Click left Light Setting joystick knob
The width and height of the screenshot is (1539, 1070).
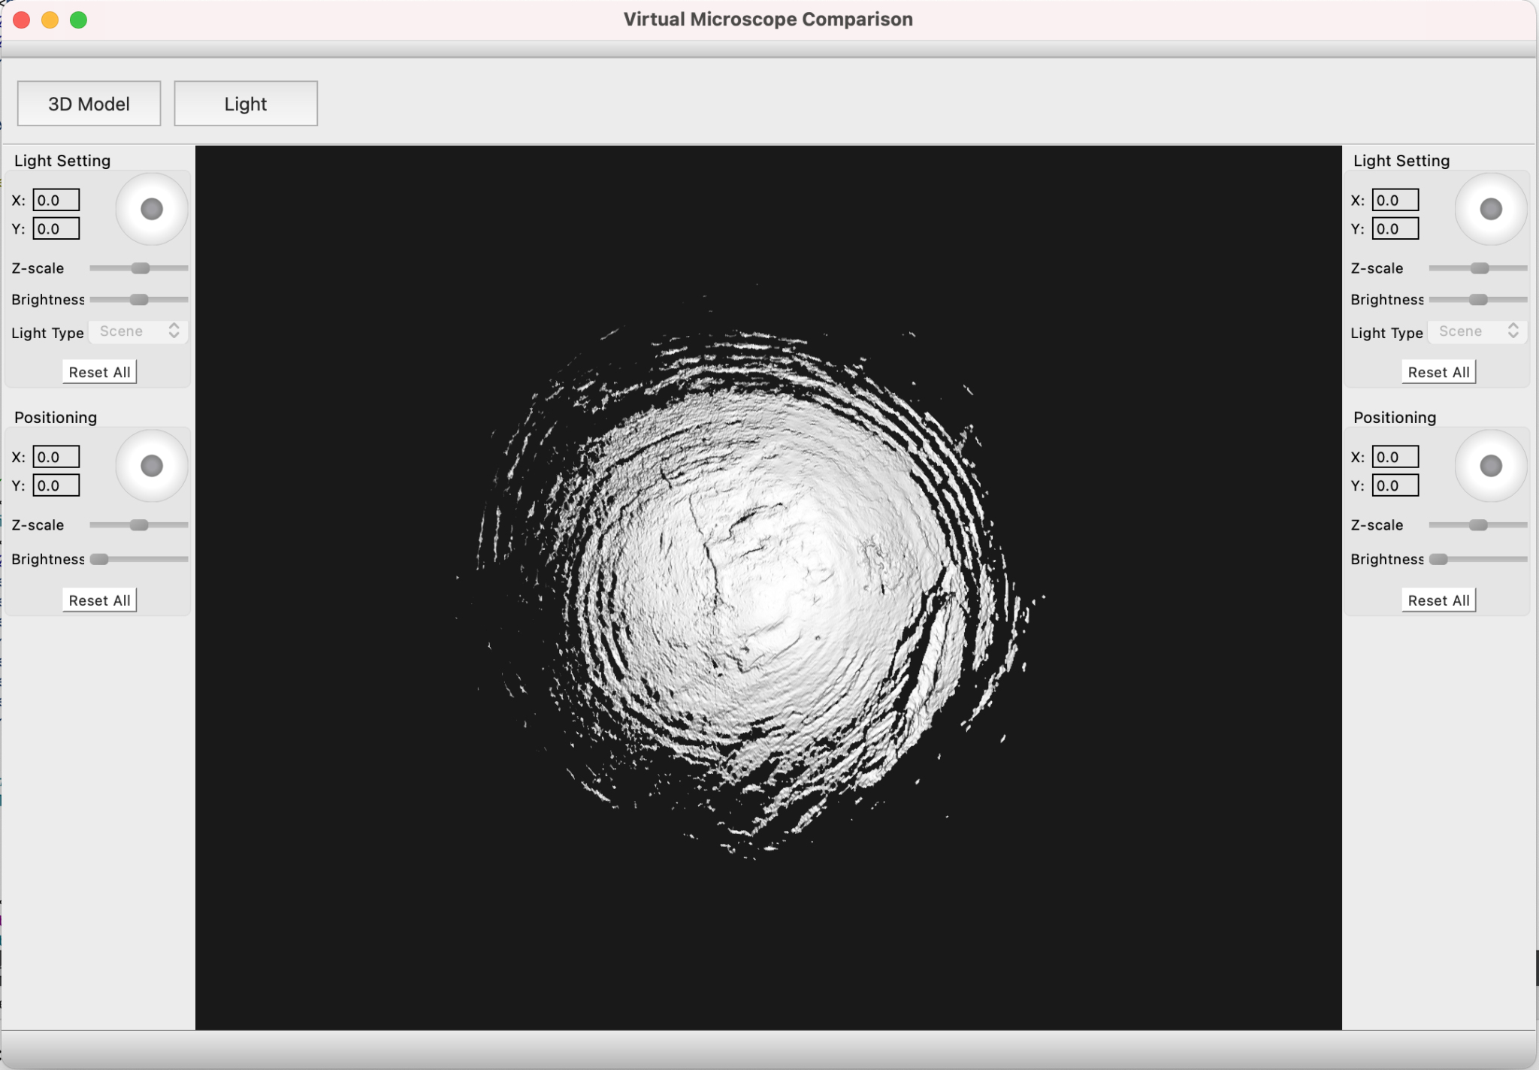[x=152, y=209]
